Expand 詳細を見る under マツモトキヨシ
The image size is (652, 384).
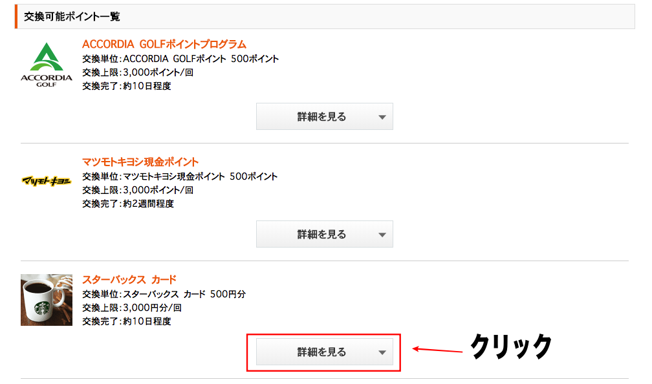[324, 234]
